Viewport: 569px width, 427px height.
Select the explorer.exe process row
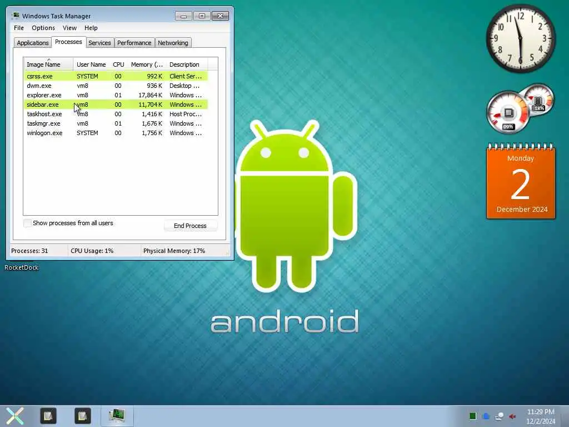[x=116, y=95]
